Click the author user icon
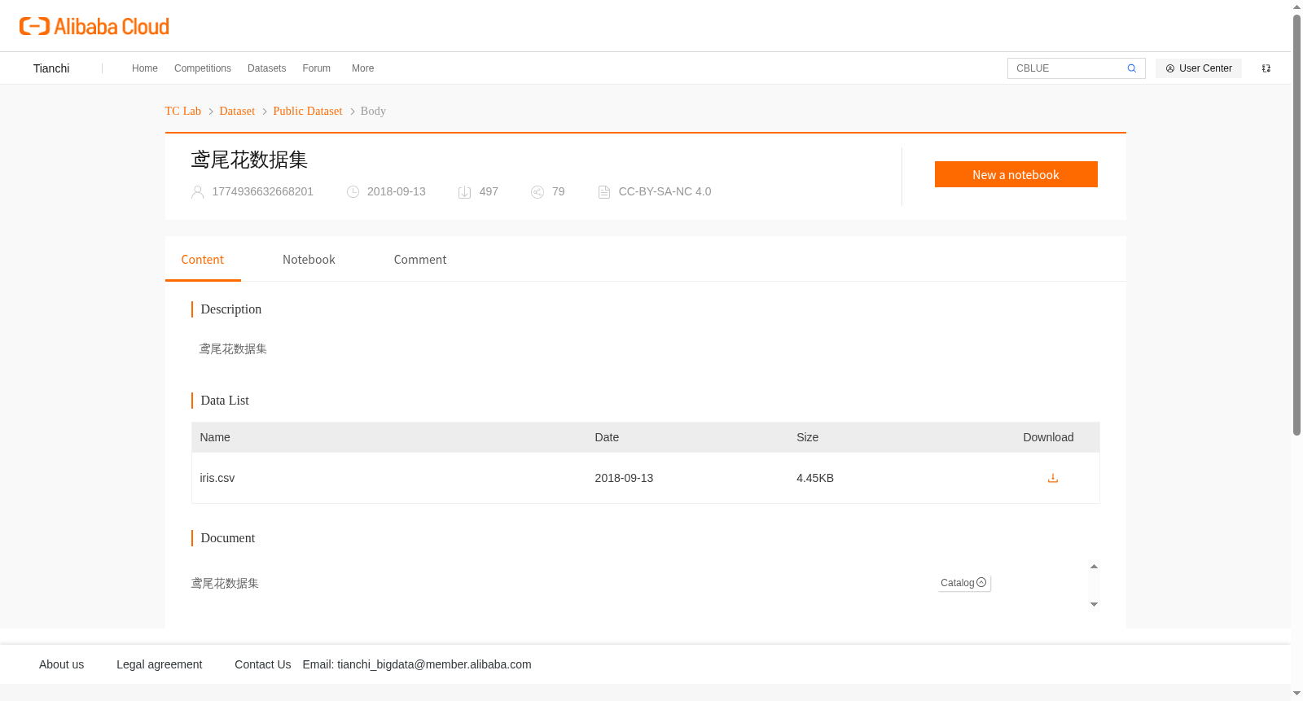The height and width of the screenshot is (701, 1303). [197, 192]
